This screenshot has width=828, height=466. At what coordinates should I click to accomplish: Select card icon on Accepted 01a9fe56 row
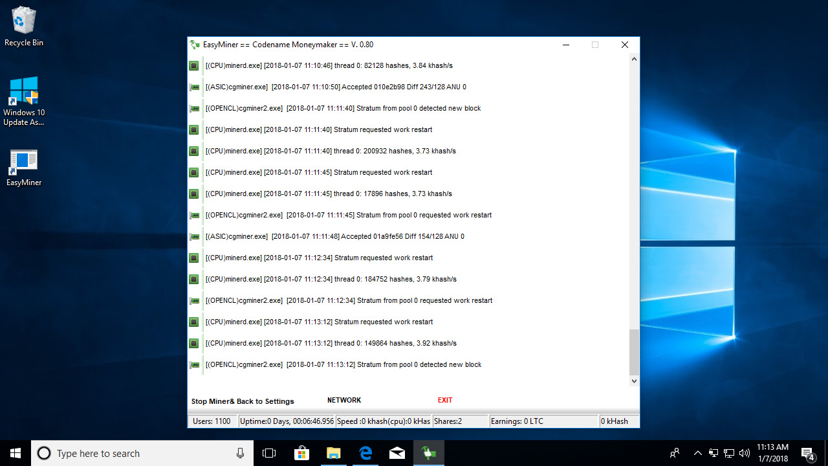click(x=193, y=236)
